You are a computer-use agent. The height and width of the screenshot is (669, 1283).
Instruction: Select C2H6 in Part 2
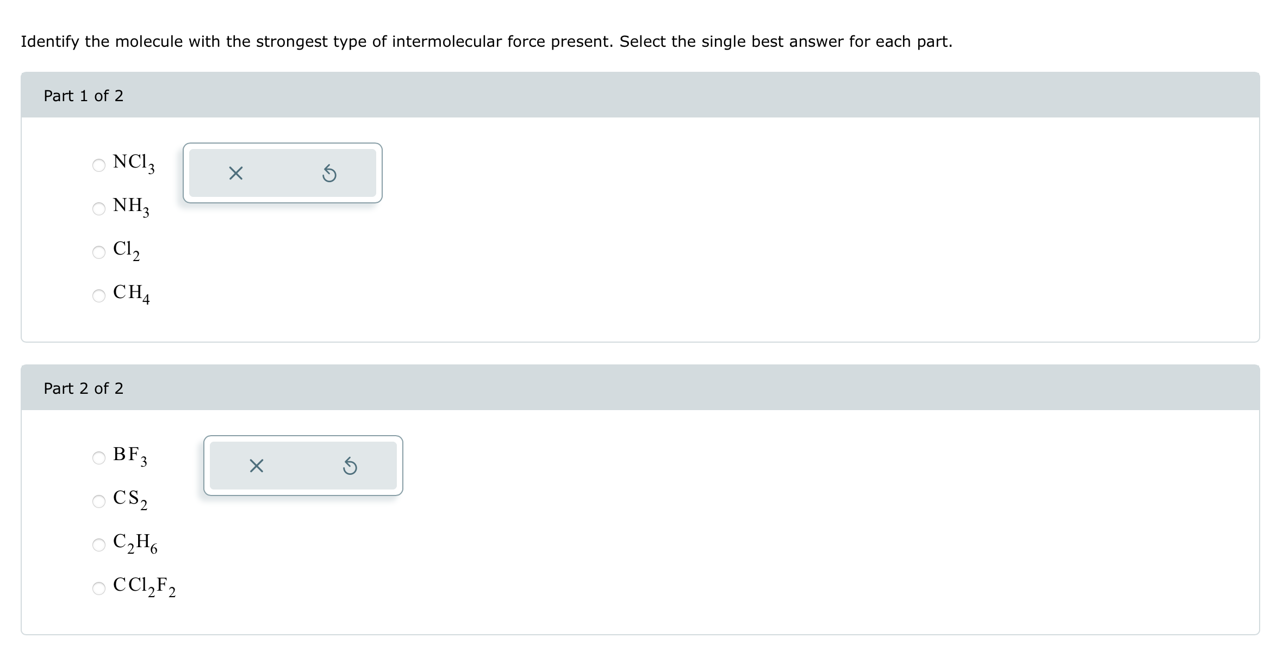tap(98, 544)
